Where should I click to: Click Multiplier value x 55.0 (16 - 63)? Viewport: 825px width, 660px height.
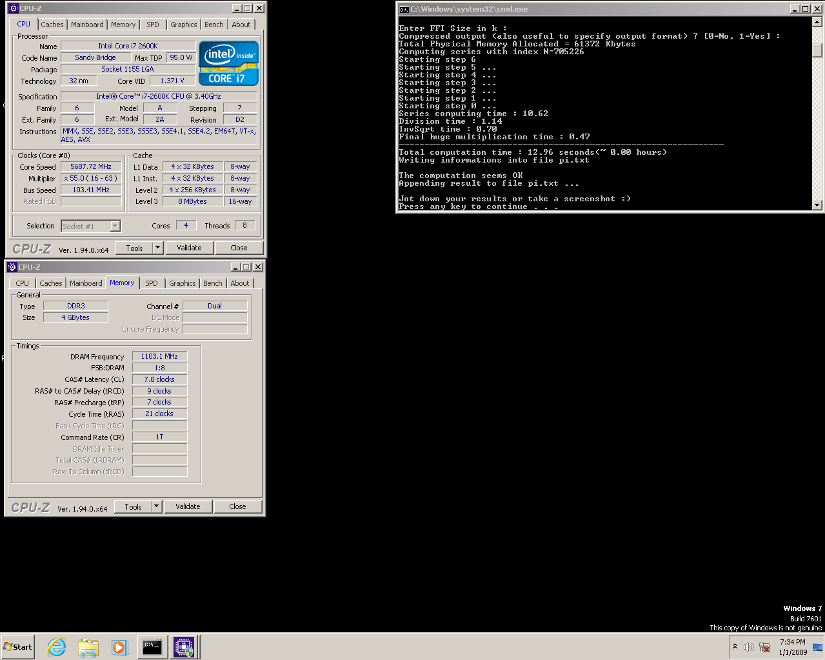click(91, 178)
